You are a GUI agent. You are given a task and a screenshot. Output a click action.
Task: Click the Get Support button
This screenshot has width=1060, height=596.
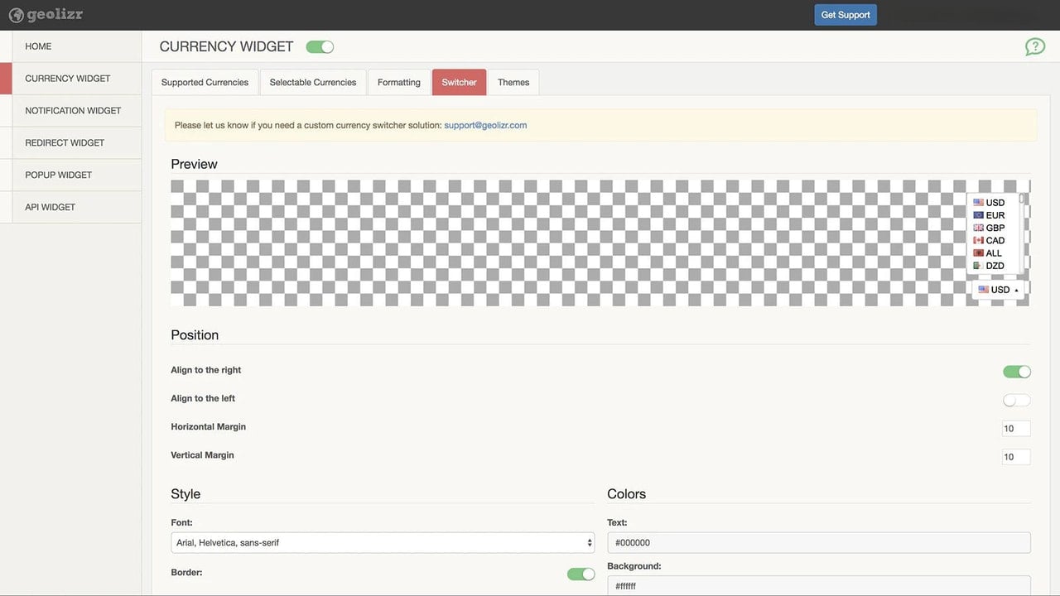coord(846,15)
